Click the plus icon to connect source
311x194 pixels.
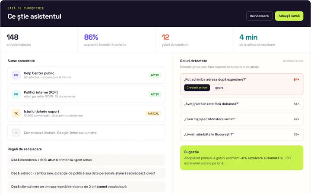[16, 133]
